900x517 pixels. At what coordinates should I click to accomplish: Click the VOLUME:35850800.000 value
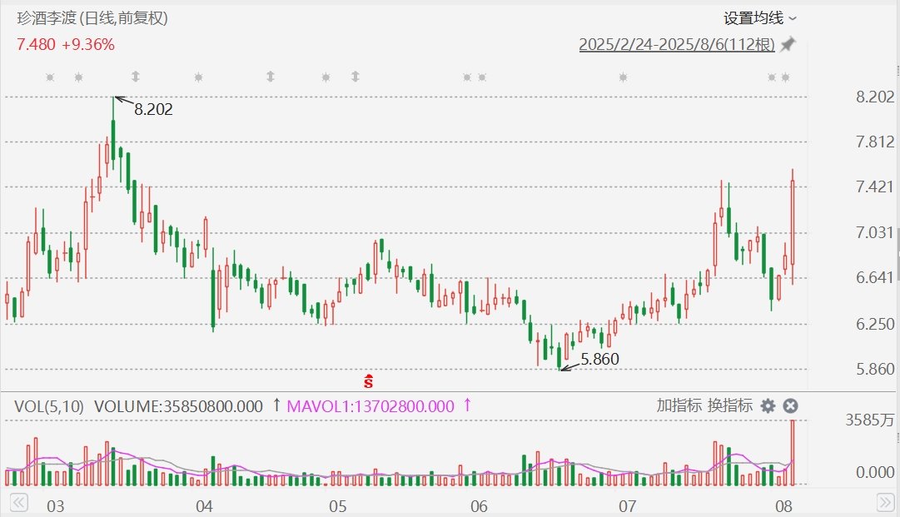pyautogui.click(x=178, y=406)
